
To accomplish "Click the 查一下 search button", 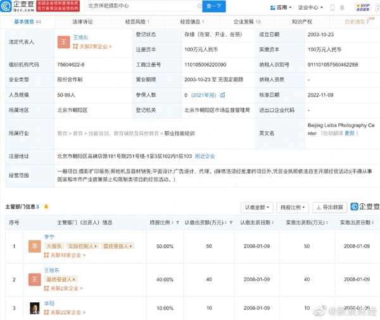I will click(x=214, y=6).
